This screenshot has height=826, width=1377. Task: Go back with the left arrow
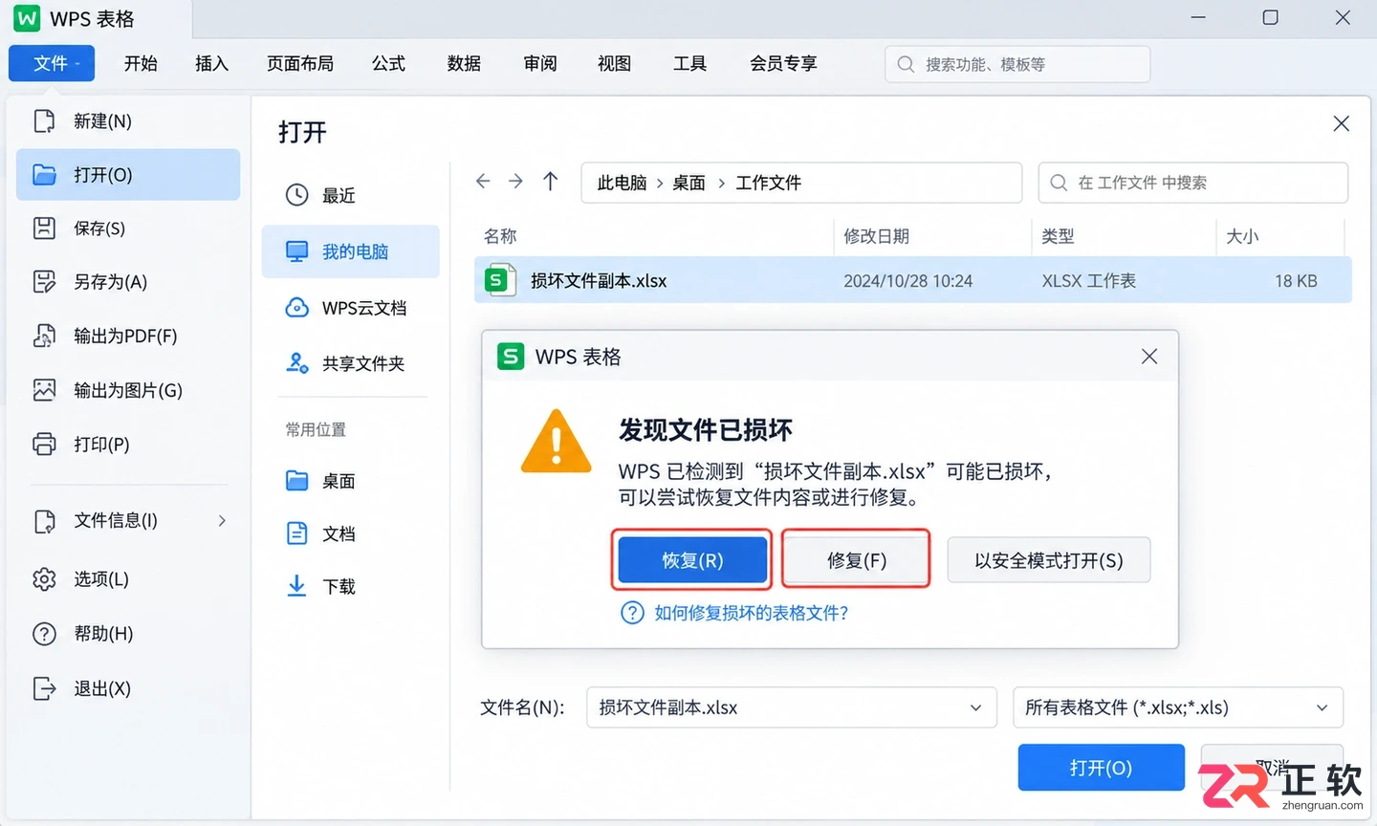coord(483,181)
